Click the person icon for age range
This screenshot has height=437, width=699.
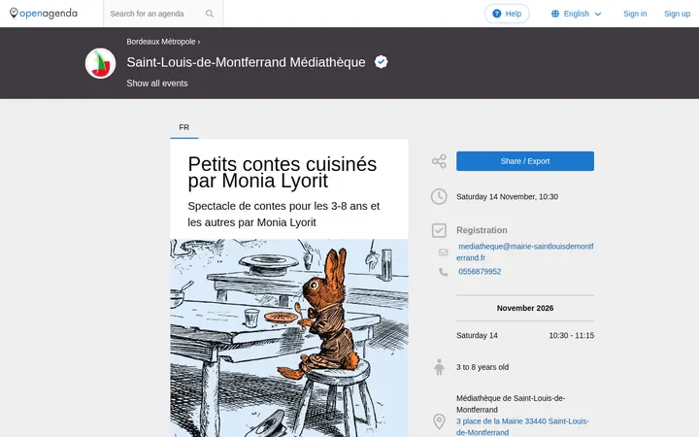(439, 367)
